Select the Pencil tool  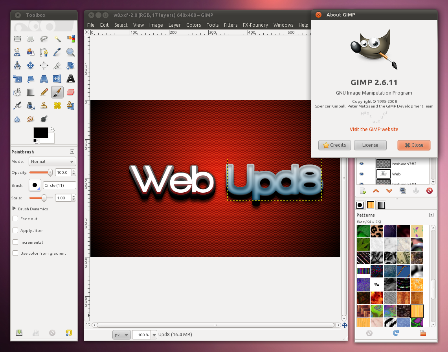coord(44,92)
